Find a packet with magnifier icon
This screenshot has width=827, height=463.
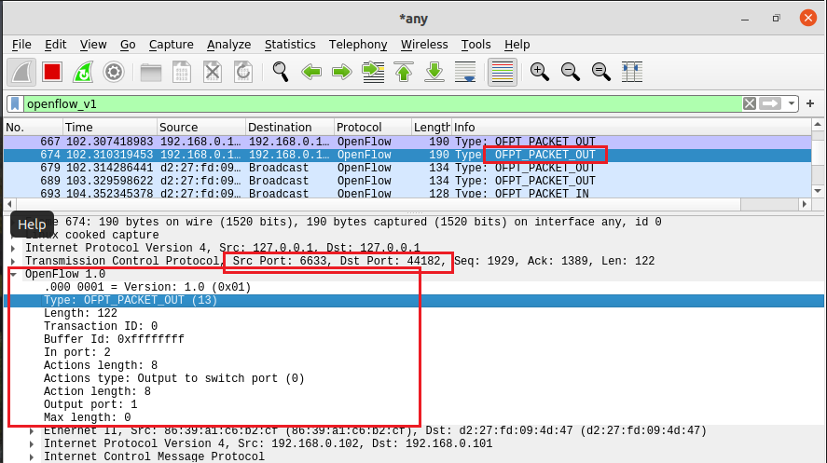click(281, 72)
